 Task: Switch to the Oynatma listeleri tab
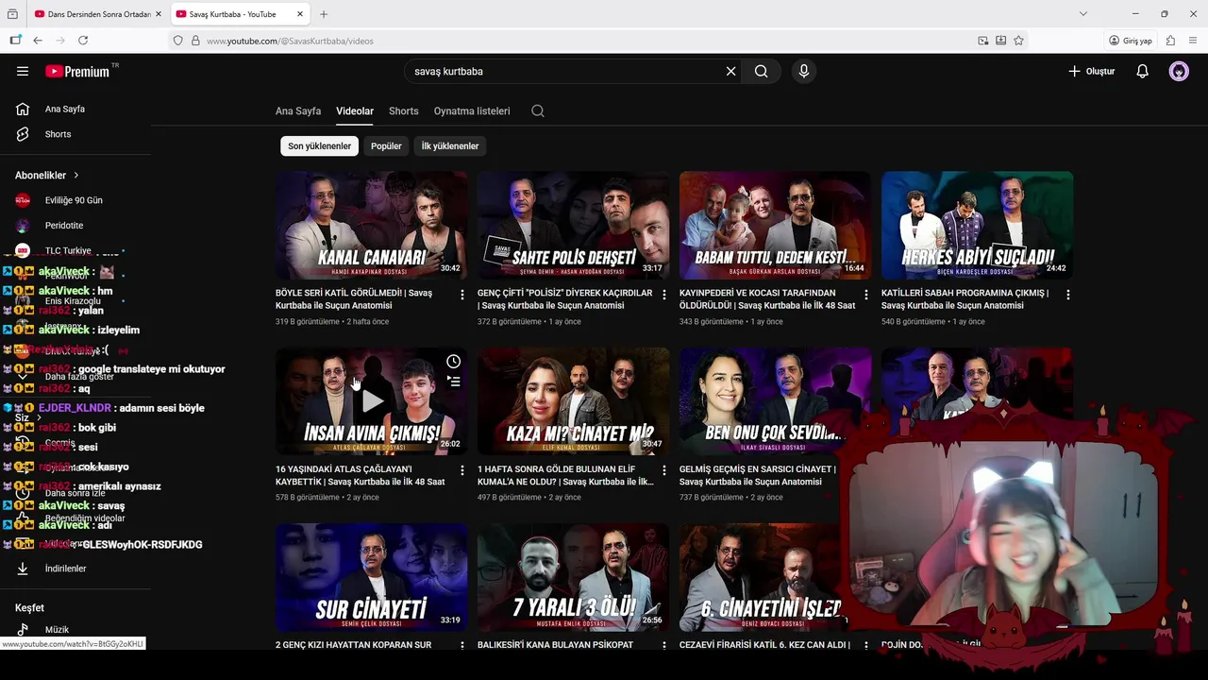(472, 110)
